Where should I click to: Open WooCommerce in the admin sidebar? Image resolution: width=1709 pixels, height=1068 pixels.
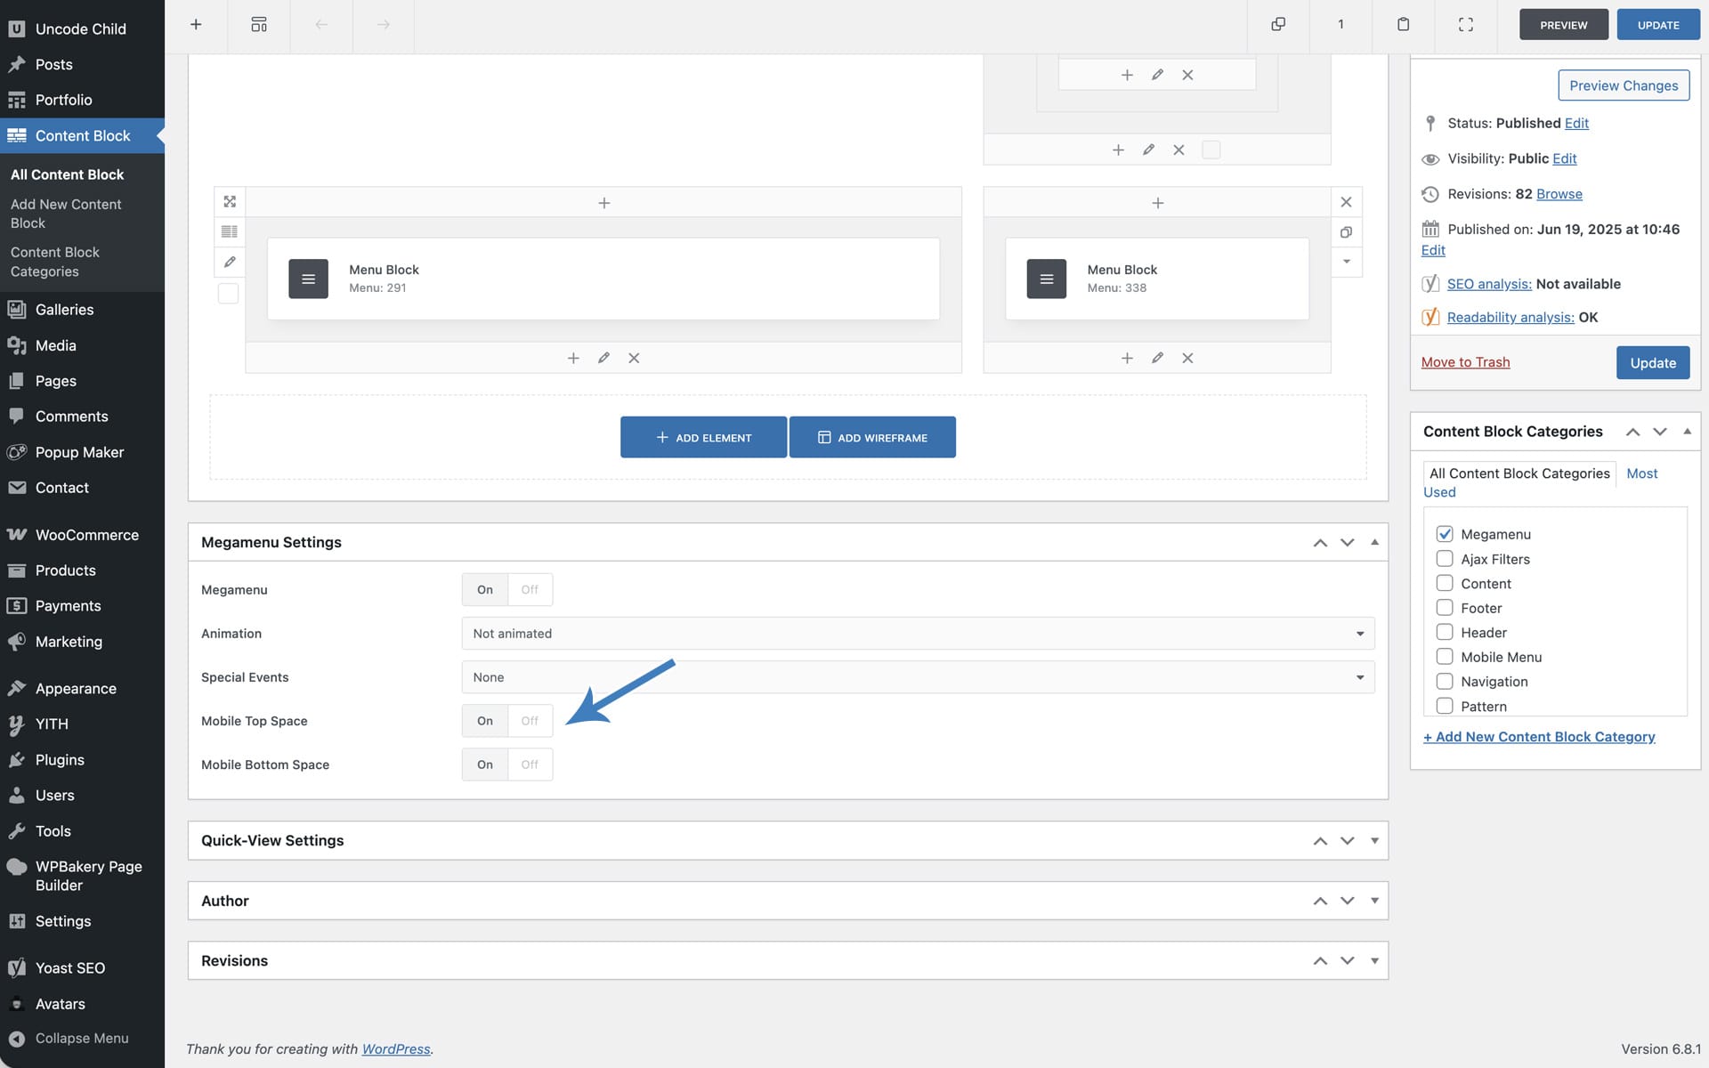[86, 535]
